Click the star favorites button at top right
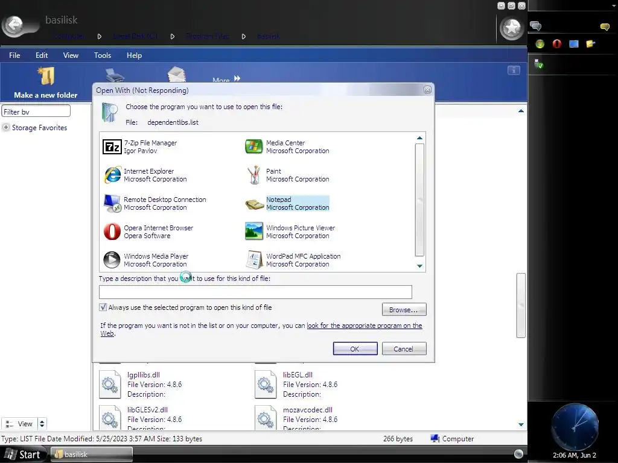Screen dimensions: 618x463 (511, 28)
